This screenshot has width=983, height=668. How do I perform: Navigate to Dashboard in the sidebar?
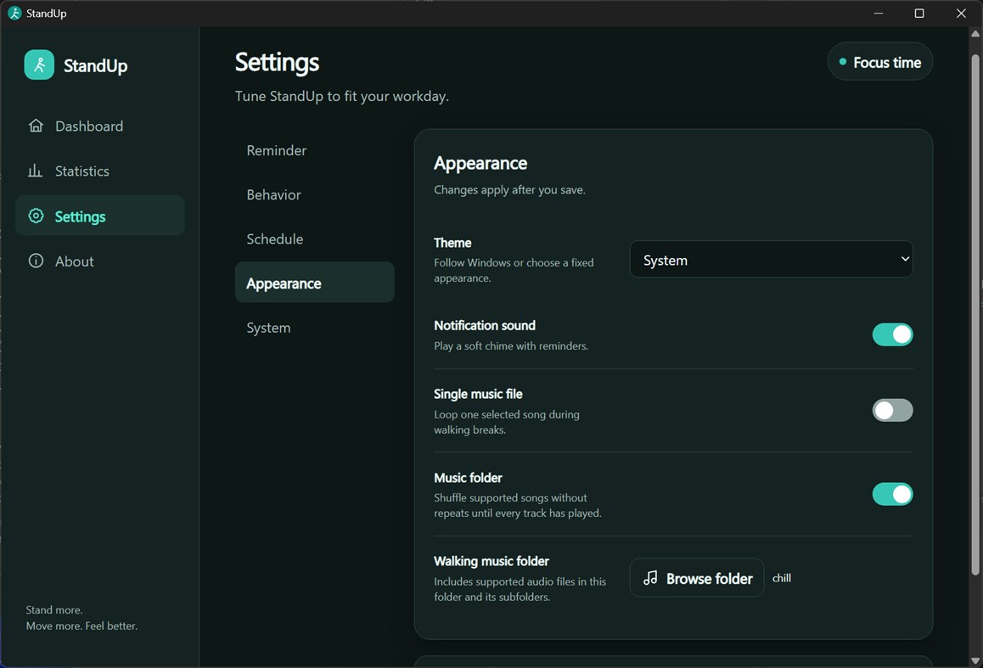[100, 126]
